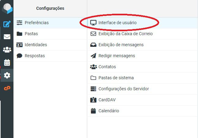
Task: Click the compose message pencil icon
Action: pos(7,24)
